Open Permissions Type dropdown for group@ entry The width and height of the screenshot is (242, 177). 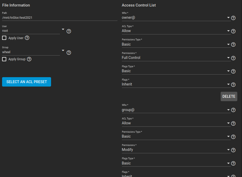(x=176, y=136)
